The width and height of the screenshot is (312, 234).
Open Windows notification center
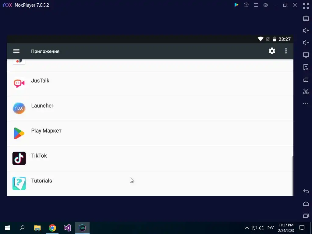pos(302,228)
